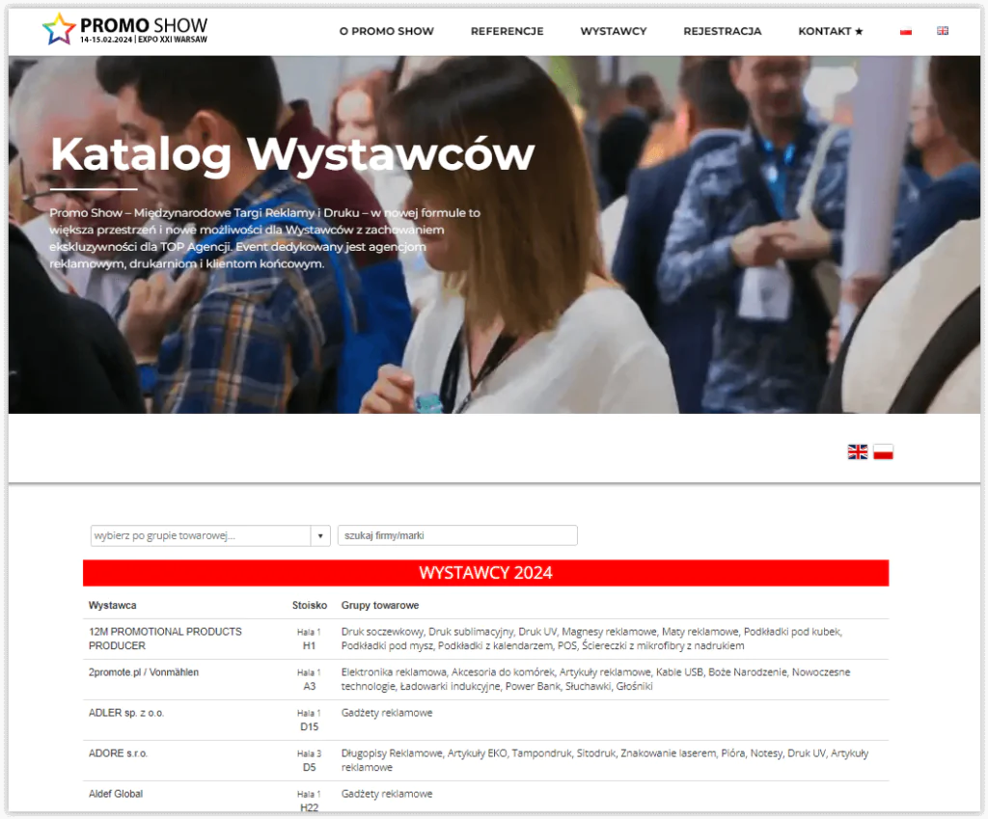The width and height of the screenshot is (988, 819).
Task: Open the REFERENCJE menu item
Action: click(x=507, y=31)
